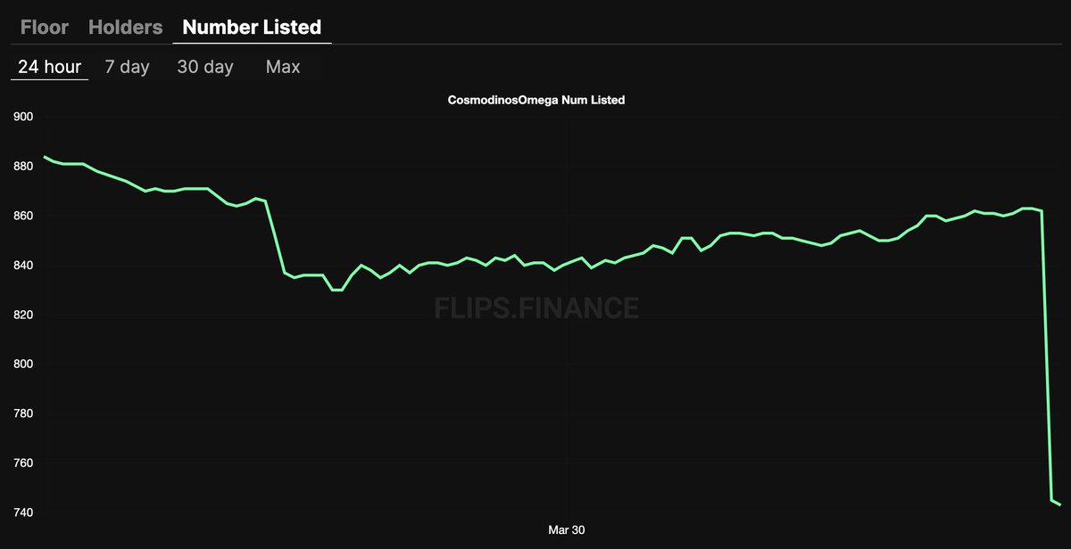Click the 760 y-axis label
Viewport: 1071px width, 549px height.
[x=23, y=463]
